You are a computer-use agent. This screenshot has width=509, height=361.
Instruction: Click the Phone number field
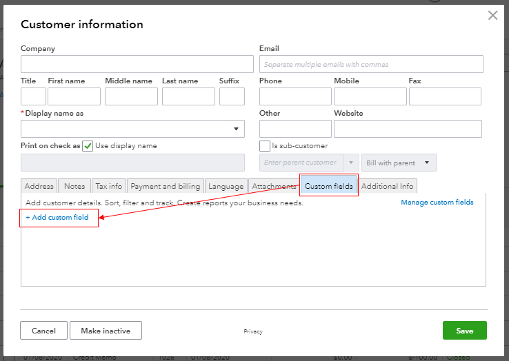tap(295, 96)
